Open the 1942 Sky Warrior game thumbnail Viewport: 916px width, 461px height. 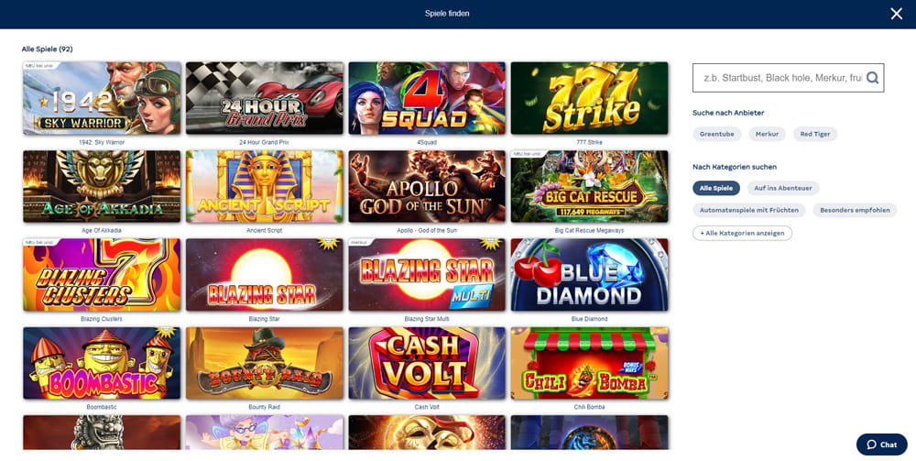click(102, 98)
